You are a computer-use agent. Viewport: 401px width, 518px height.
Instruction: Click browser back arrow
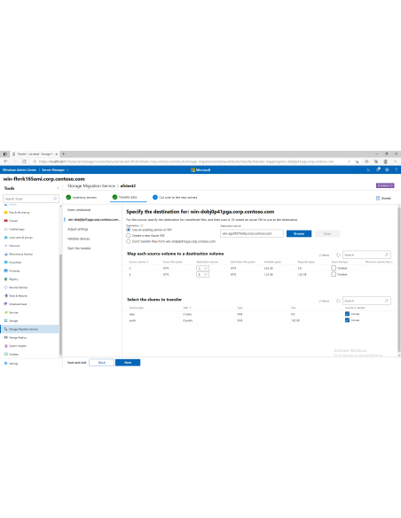point(6,161)
